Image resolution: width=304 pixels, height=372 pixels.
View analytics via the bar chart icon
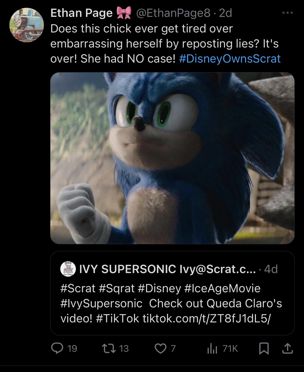212,348
